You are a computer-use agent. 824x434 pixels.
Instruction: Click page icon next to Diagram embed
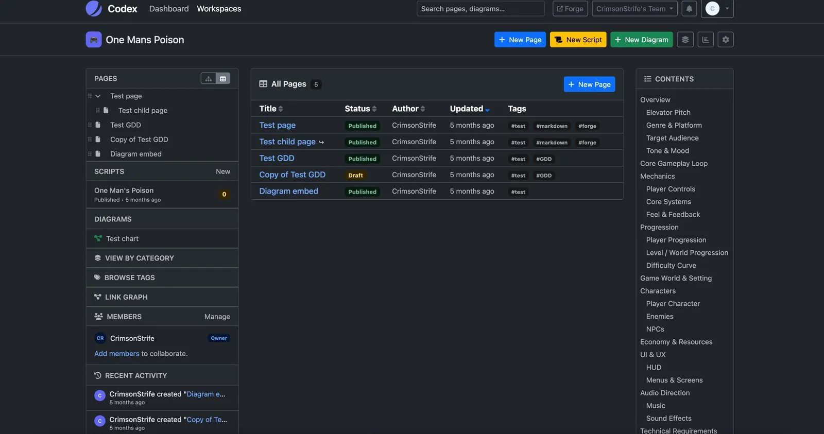tap(98, 154)
